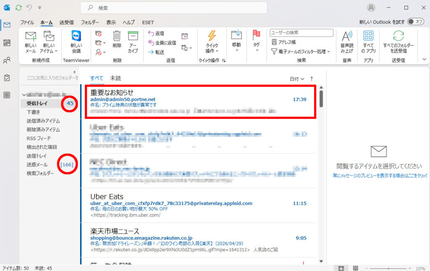
Task: Open All Apps (すべてのアプリ) icon
Action: pyautogui.click(x=368, y=36)
